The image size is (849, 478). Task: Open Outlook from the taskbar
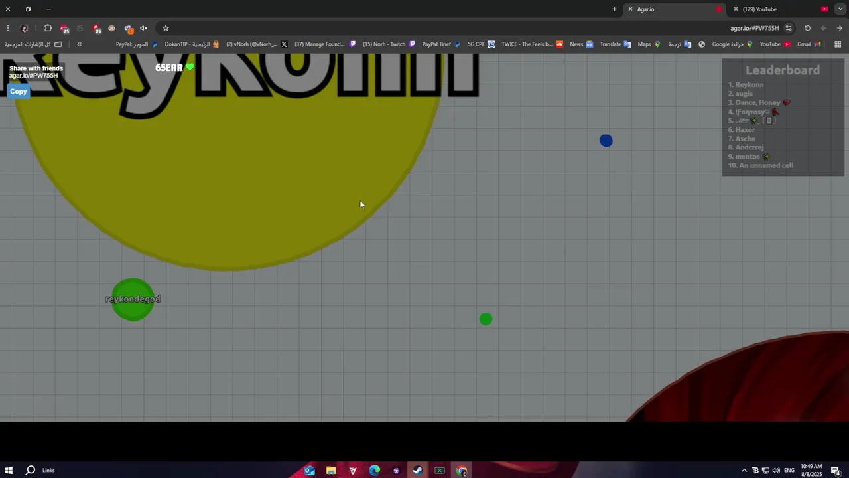pyautogui.click(x=309, y=471)
